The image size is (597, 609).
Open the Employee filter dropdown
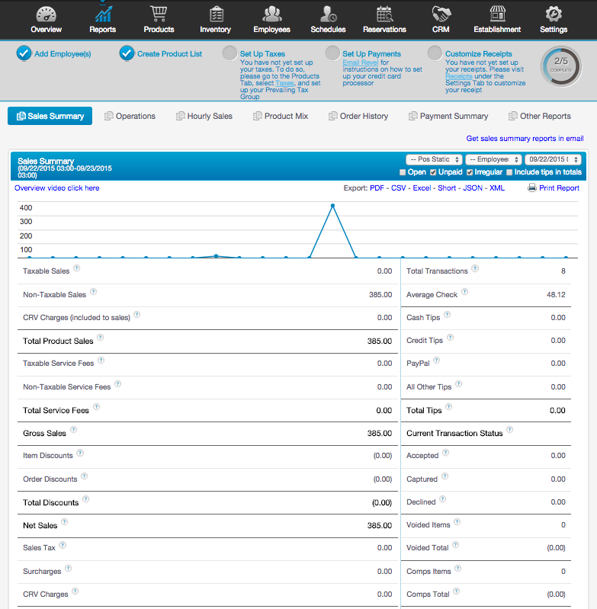(493, 159)
